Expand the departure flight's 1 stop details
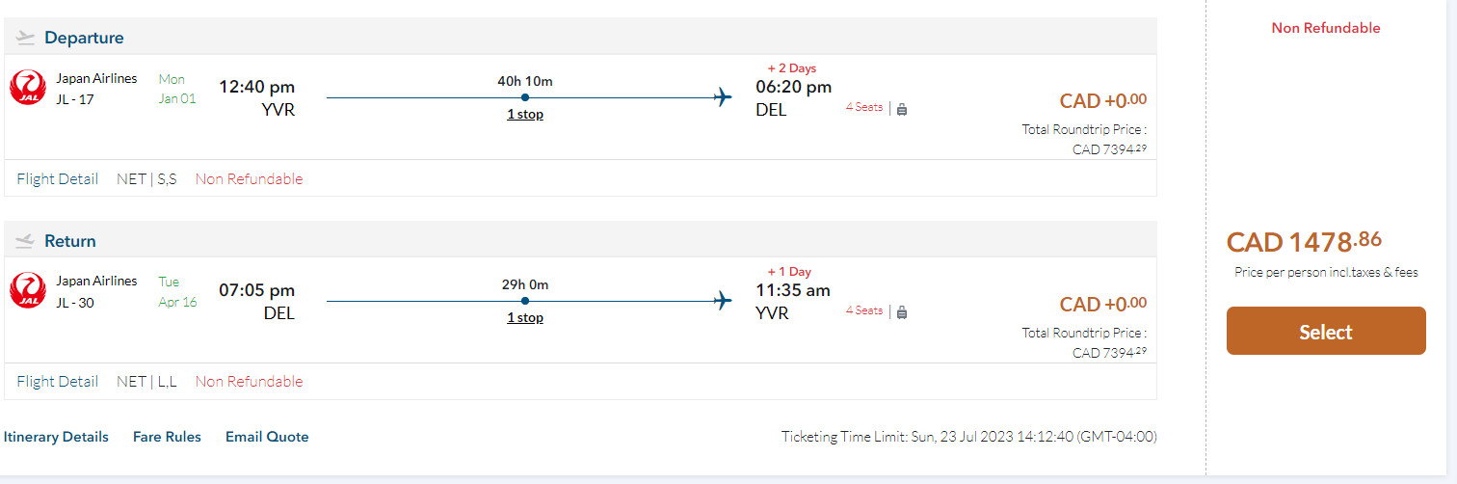 pos(525,115)
